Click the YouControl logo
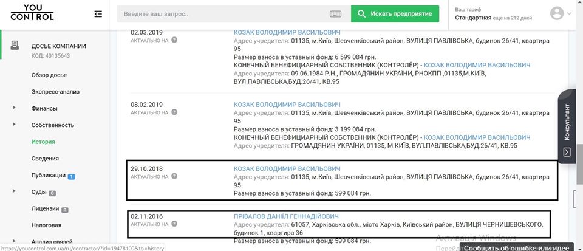 32,12
